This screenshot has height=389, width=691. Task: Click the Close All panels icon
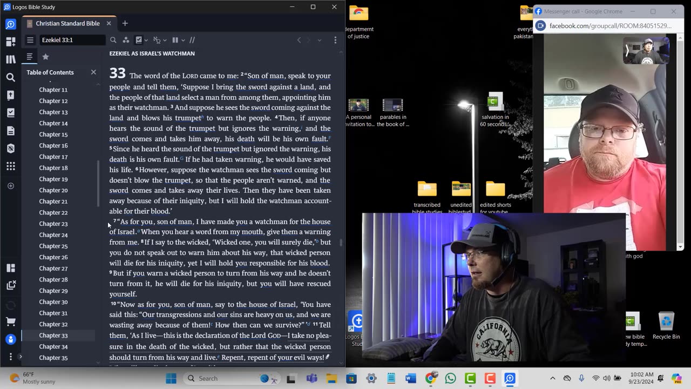[x=11, y=285]
